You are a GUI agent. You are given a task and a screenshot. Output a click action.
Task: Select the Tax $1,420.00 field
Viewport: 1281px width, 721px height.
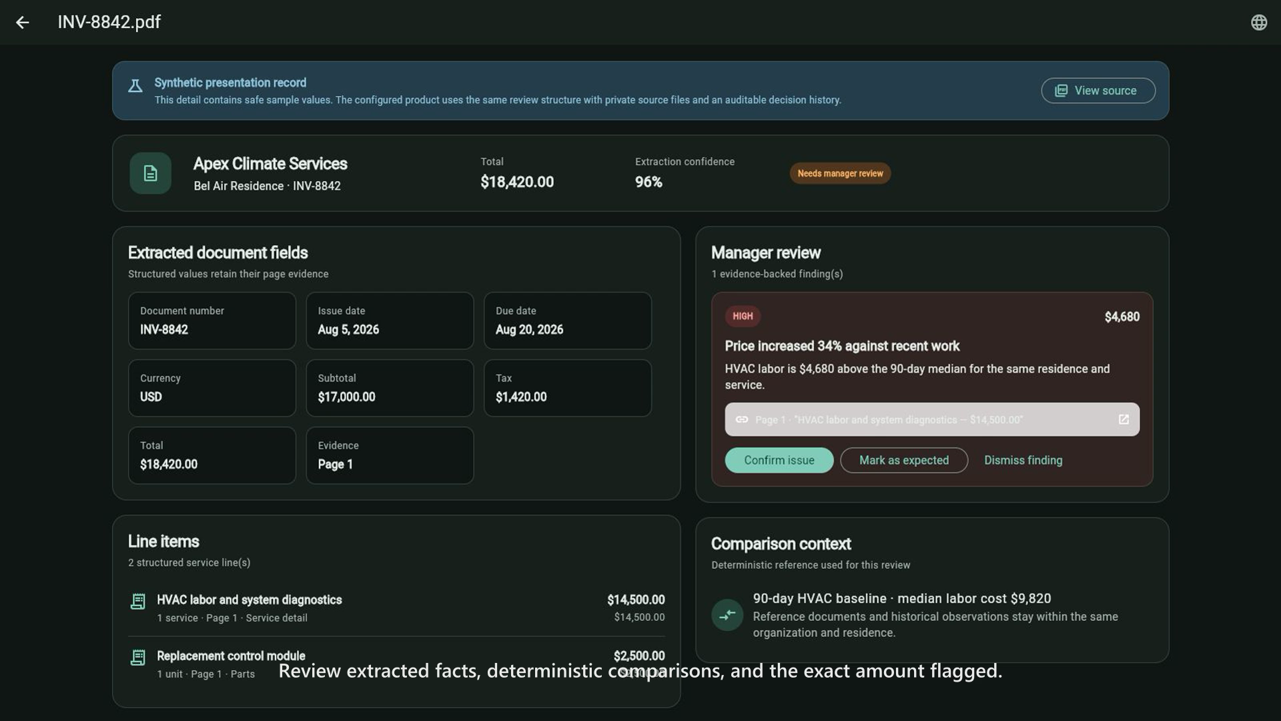(x=567, y=388)
